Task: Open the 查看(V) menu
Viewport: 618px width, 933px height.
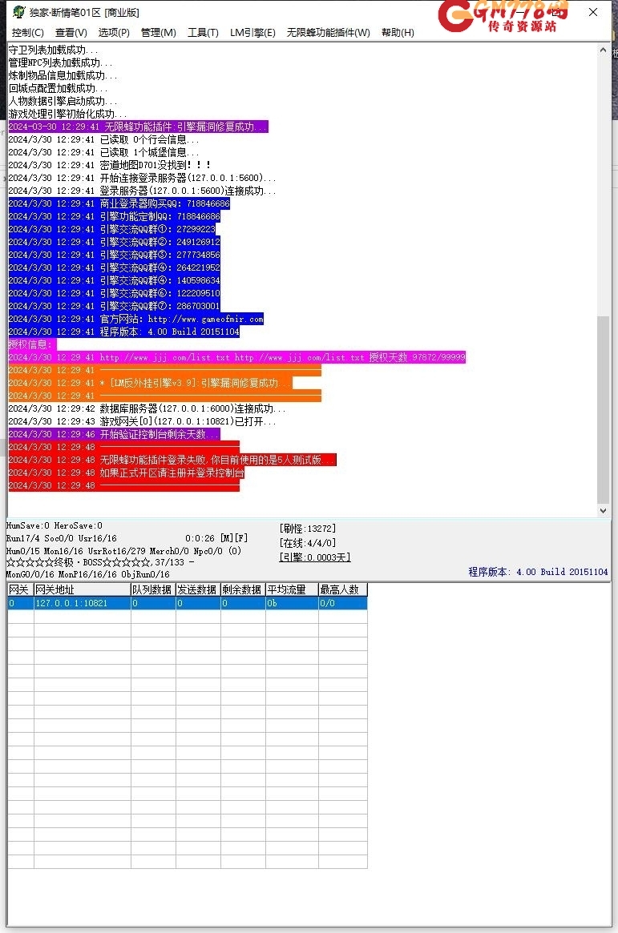Action: tap(71, 33)
